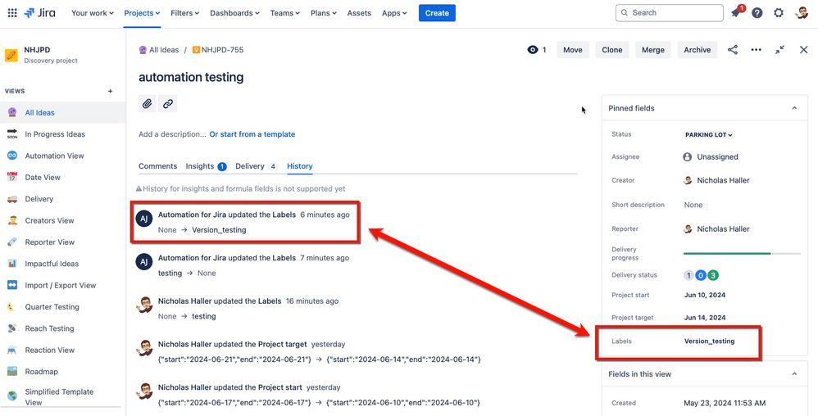Viewport: 818px width, 416px height.
Task: Select the History tab
Action: [300, 166]
